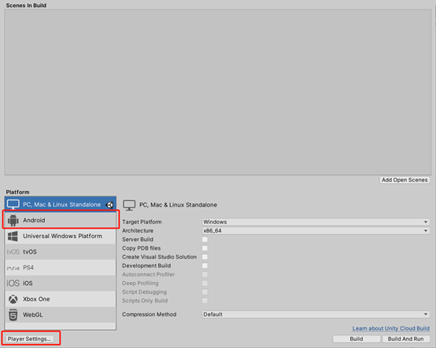Click the Script Debugging checkbox
This screenshot has height=348, width=436.
[x=205, y=292]
